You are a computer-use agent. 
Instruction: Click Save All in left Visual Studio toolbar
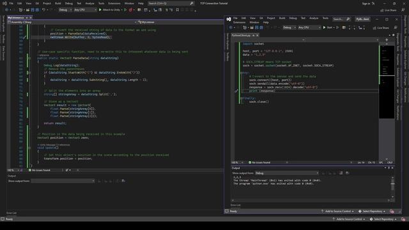[37, 10]
